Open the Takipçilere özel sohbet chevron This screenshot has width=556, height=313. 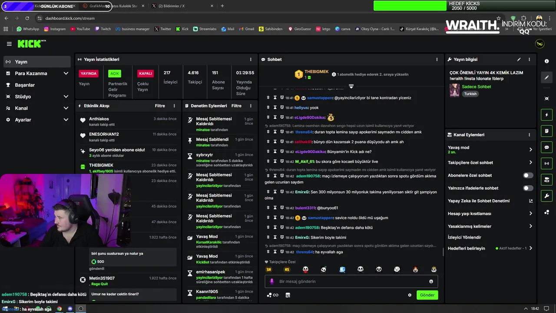click(x=530, y=163)
